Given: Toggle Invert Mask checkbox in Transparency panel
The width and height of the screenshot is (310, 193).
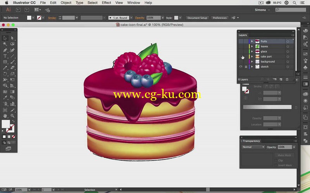Looking at the screenshot, I should tap(276, 165).
